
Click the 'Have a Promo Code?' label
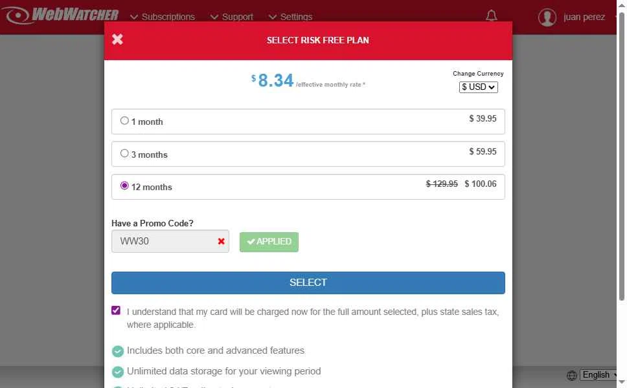[x=152, y=223]
